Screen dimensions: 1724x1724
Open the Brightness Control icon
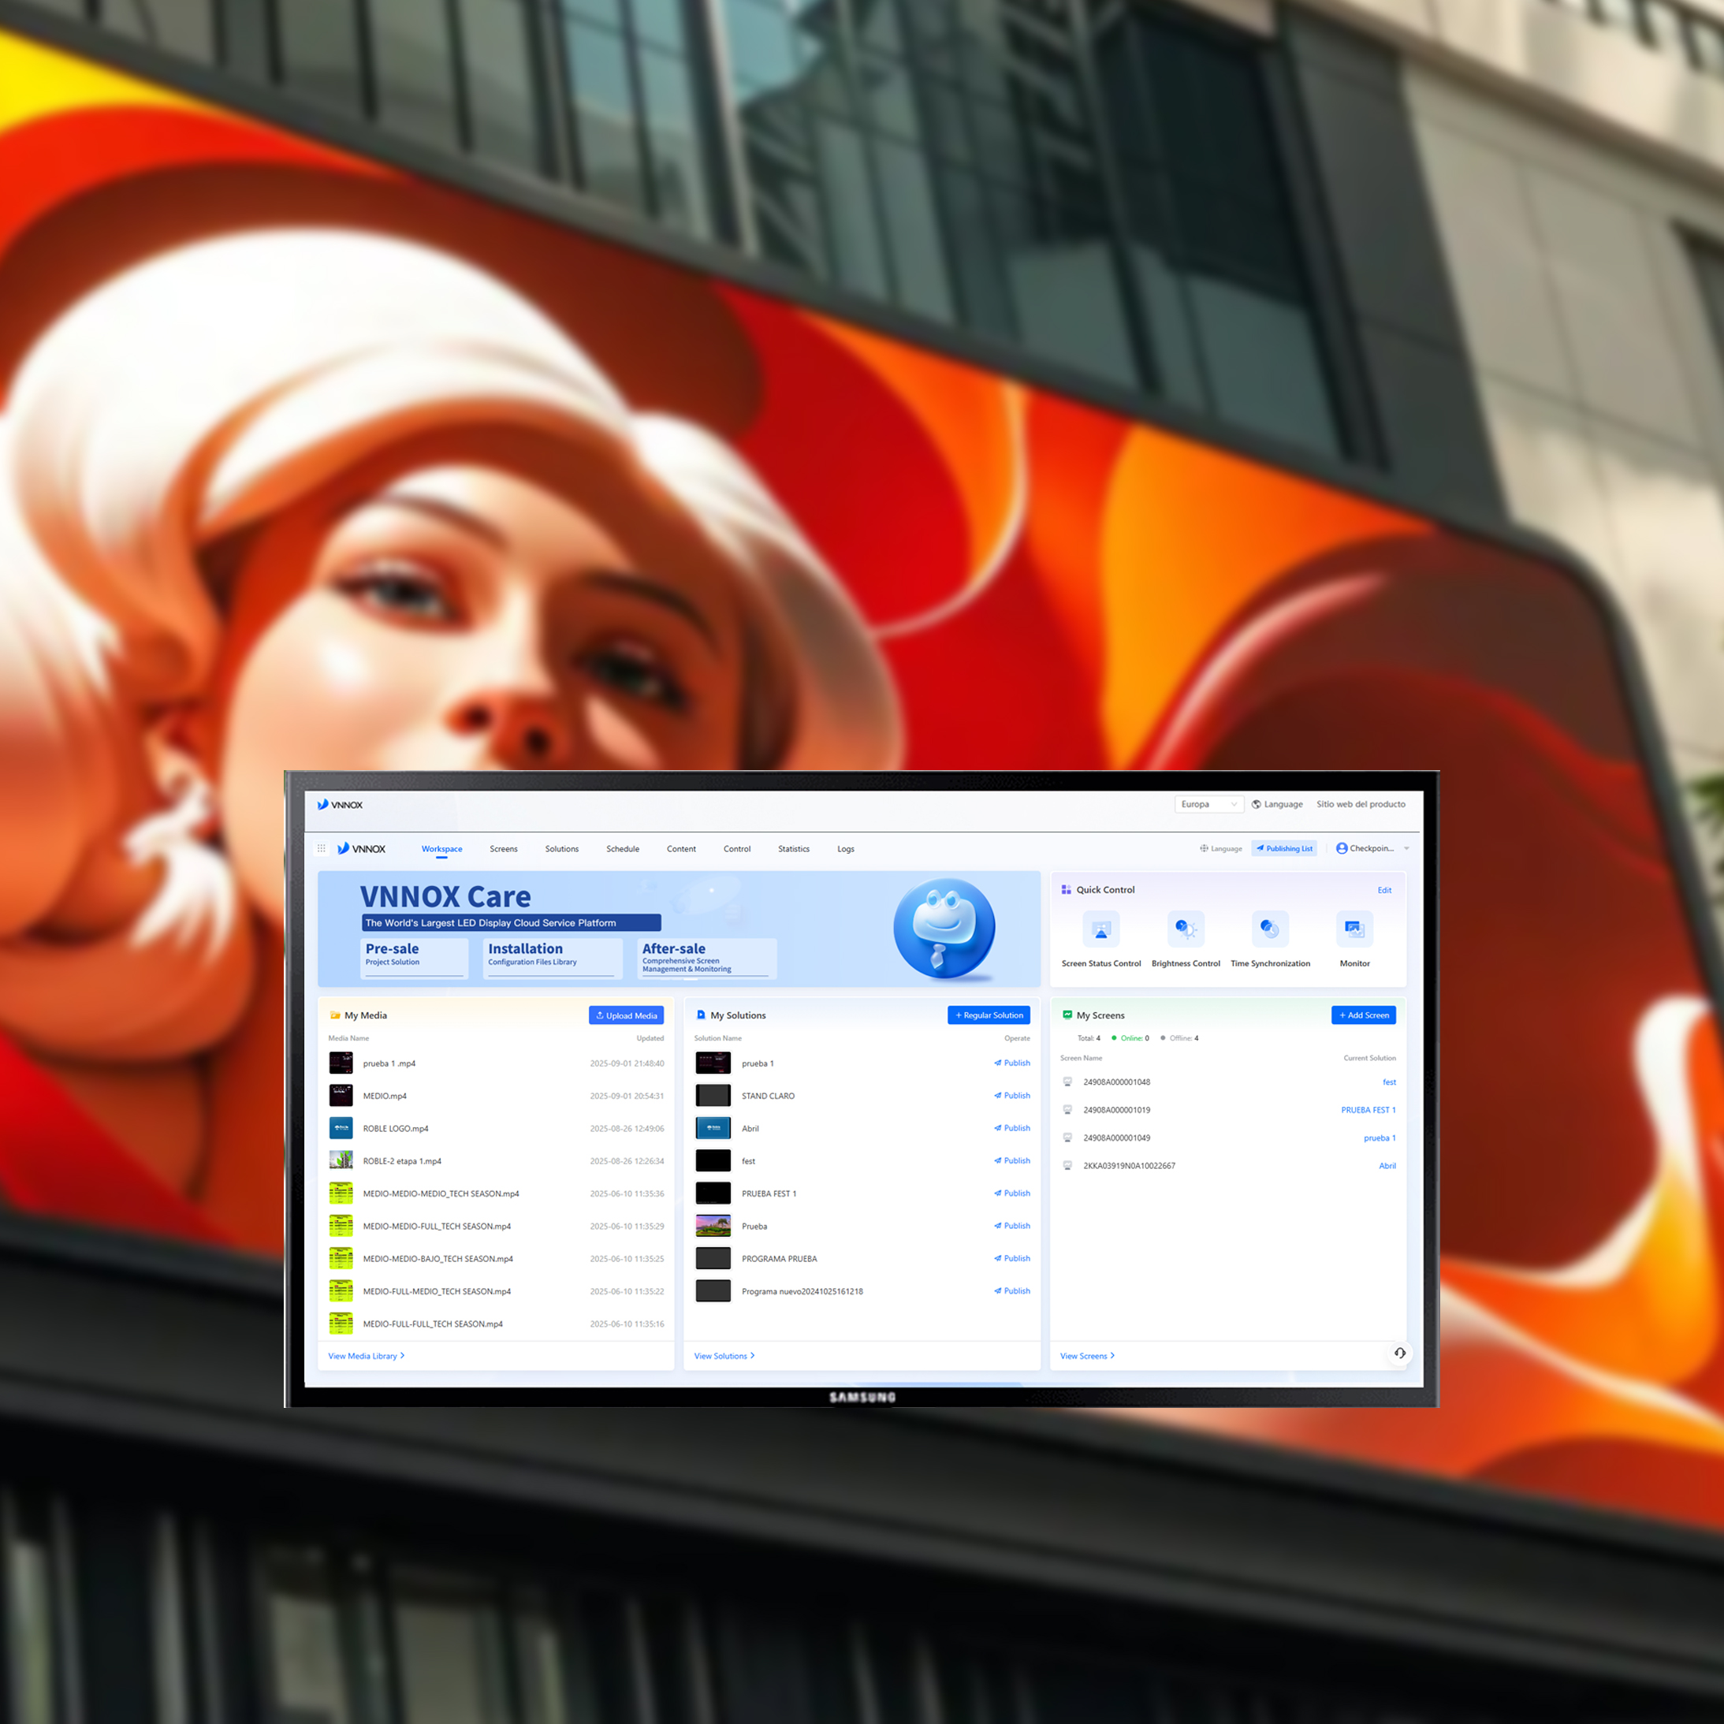pos(1185,930)
